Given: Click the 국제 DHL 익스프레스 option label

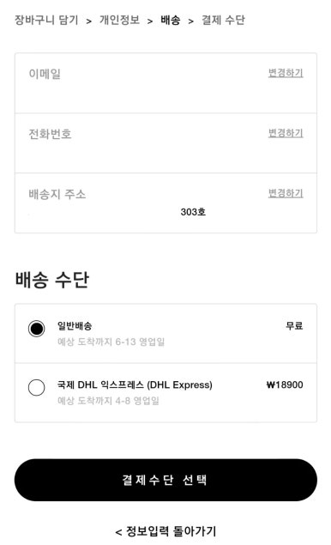Looking at the screenshot, I should click(x=135, y=385).
